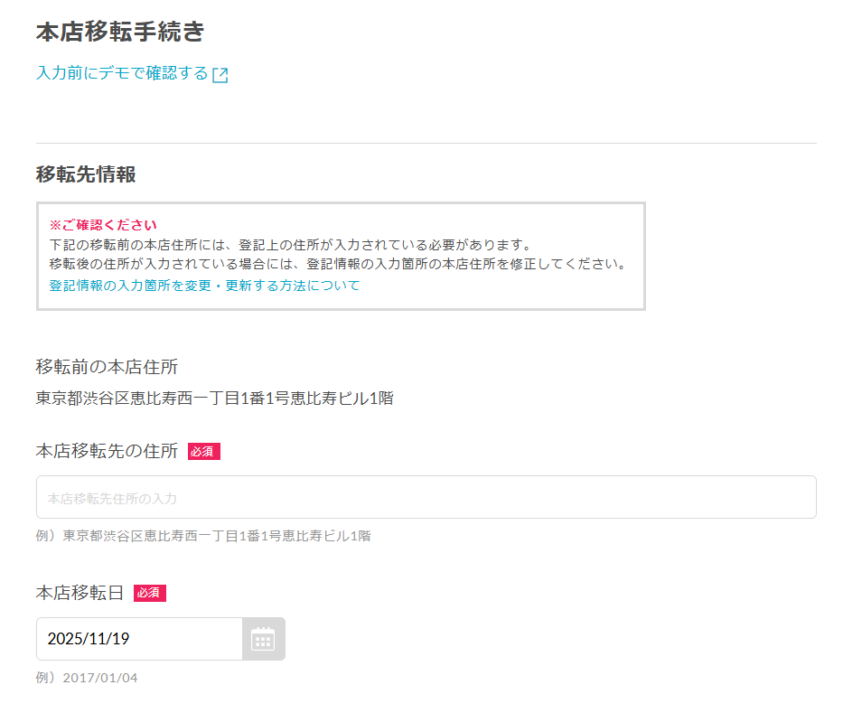Open 登記情報の入力箇所を変更・更新する方法について link
Viewport: 843px width, 713px height.
[x=204, y=286]
